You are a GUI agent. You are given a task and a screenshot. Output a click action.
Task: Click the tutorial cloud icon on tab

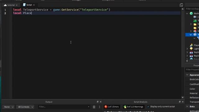pos(5,5)
